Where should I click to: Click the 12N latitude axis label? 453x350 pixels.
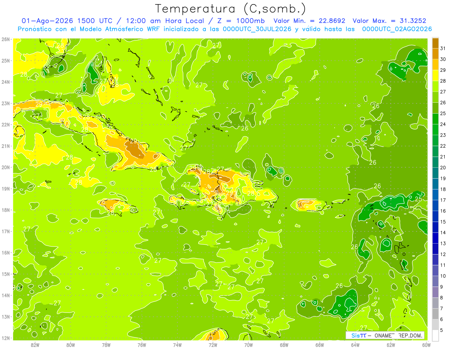coord(6,338)
